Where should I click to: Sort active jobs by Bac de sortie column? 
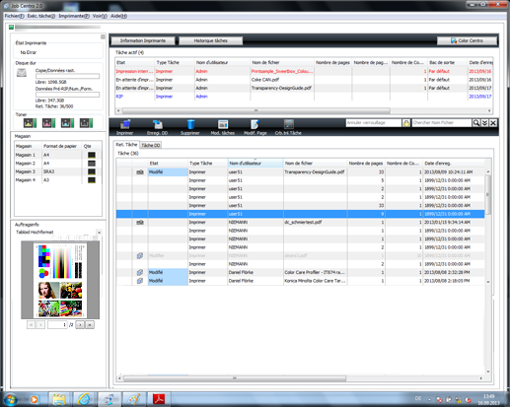[447, 62]
